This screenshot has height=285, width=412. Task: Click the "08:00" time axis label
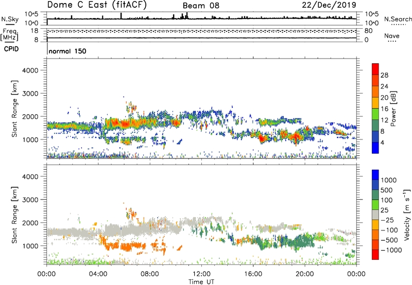pos(150,274)
